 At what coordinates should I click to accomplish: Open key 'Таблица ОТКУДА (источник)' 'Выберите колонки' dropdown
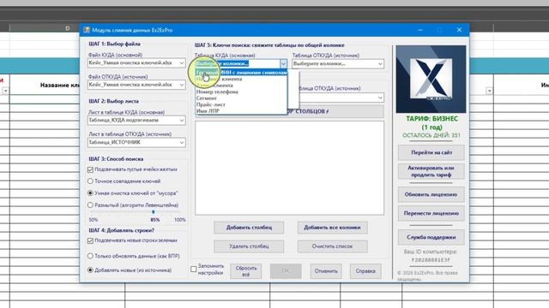click(338, 63)
